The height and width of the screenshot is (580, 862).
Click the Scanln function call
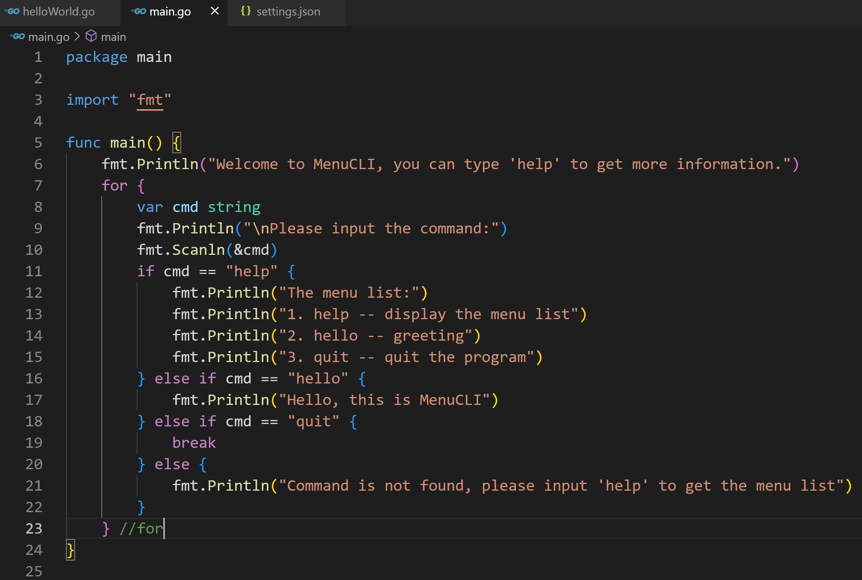click(x=198, y=250)
